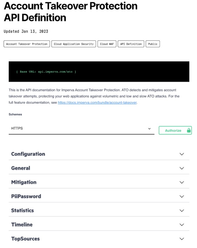Open the docs.imperva.com account-takeover link
Viewport: 197px width, 248px height.
[x=97, y=103]
